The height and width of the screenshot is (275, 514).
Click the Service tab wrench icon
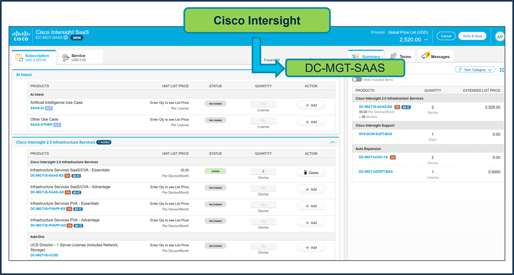pos(66,58)
